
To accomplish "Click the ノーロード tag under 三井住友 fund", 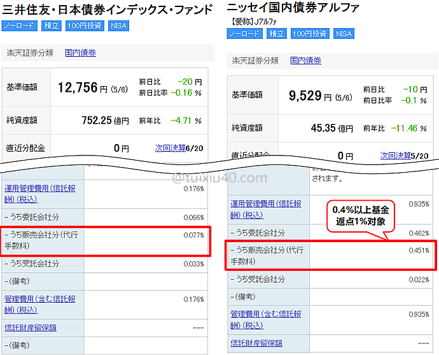I will click(x=19, y=25).
